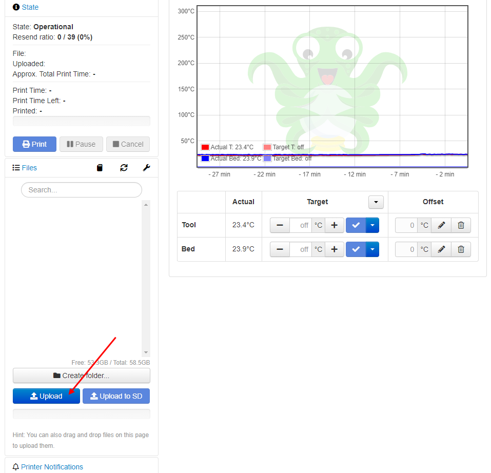Delete Bed offset with trash icon
Viewport: 491px width, 473px height.
(x=461, y=249)
